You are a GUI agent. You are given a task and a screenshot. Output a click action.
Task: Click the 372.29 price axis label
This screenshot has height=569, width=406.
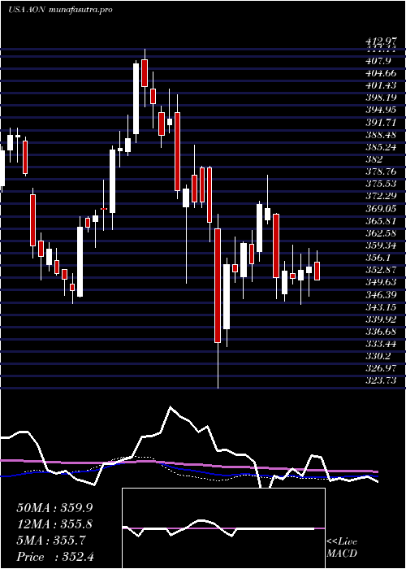pyautogui.click(x=381, y=197)
